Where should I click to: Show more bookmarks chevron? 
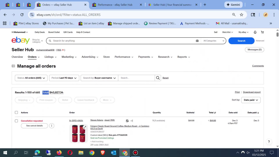pyautogui.click(x=271, y=23)
